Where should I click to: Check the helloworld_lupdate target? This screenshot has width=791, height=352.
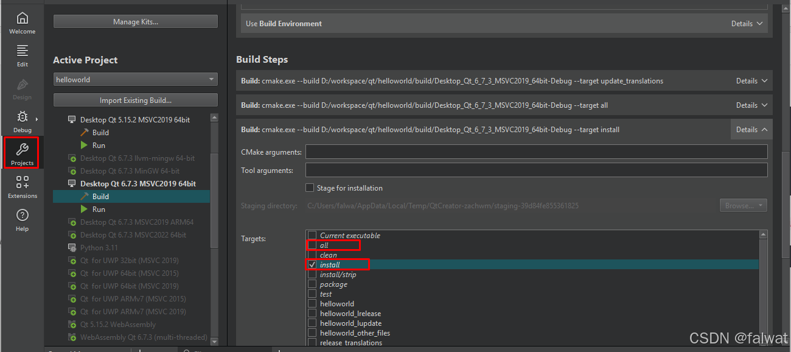click(312, 323)
